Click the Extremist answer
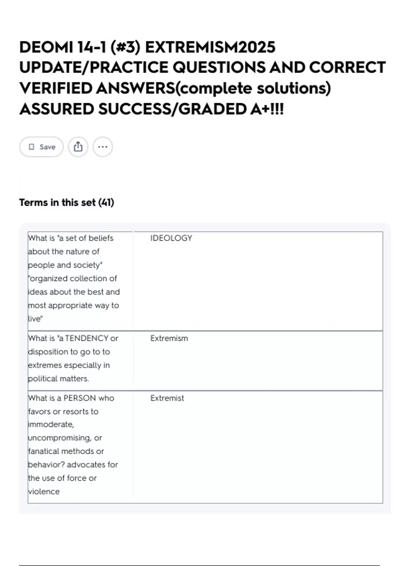Image resolution: width=399 pixels, height=566 pixels. click(167, 398)
